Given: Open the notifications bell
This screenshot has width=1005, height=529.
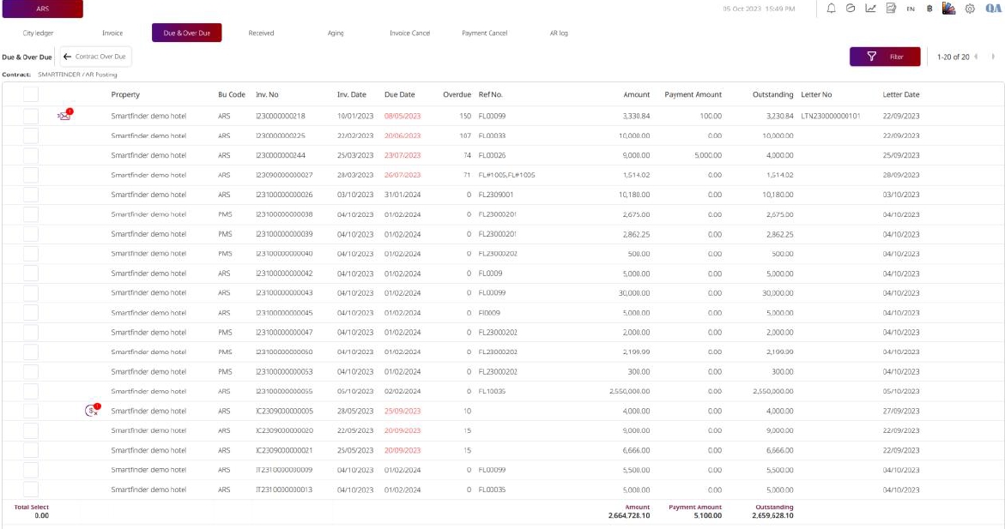Looking at the screenshot, I should [x=832, y=9].
